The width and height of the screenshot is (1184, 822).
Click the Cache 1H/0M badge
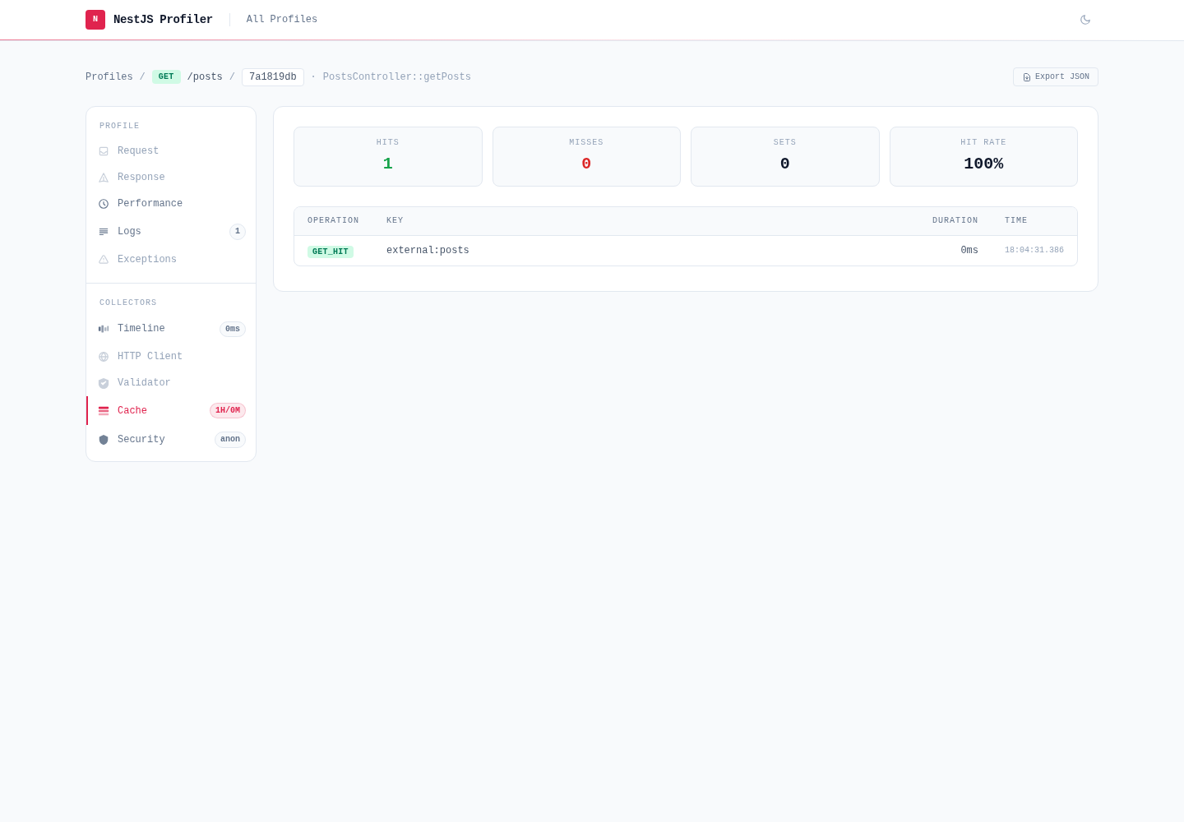(x=228, y=411)
